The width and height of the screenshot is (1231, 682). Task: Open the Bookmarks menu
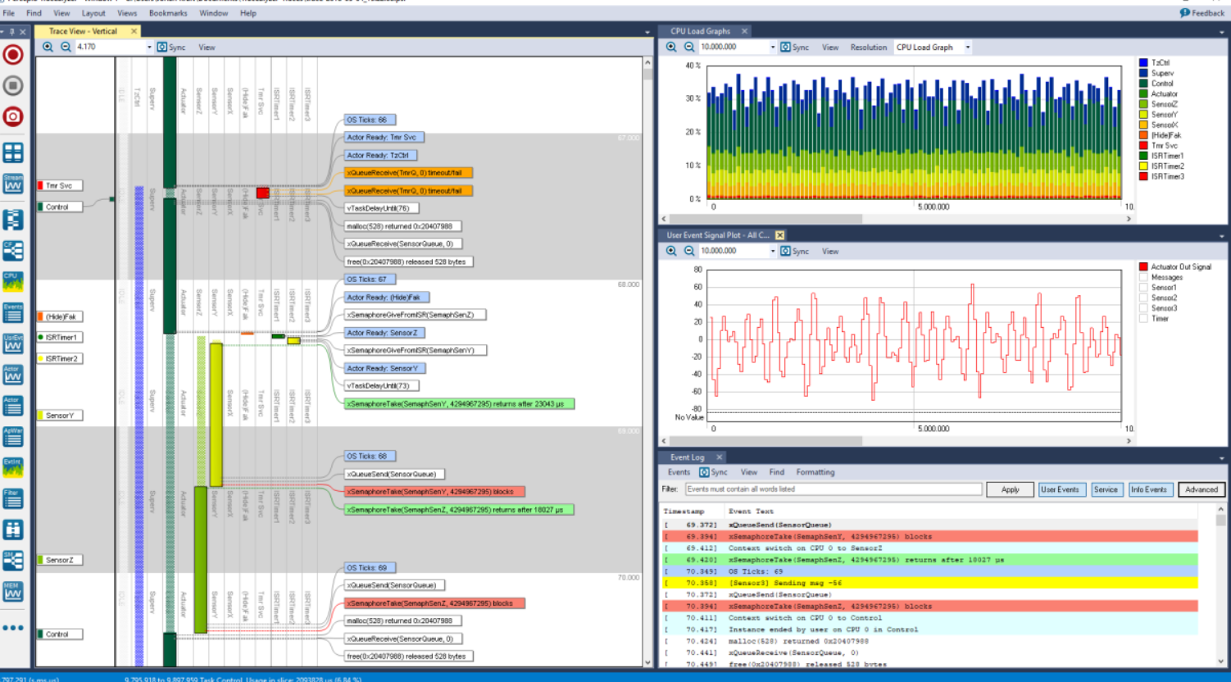(x=168, y=13)
